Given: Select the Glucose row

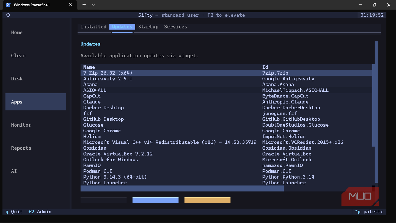Looking at the screenshot, I should click(226, 125).
